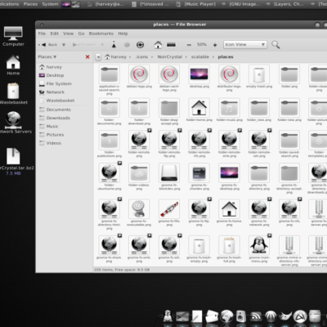Select the desktop.png file icon
Screen dimensions: 327x327
199,74
